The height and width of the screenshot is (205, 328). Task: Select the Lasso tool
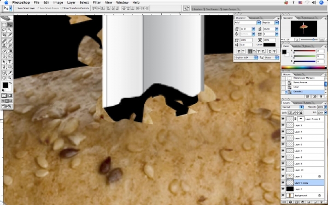coord(4,30)
